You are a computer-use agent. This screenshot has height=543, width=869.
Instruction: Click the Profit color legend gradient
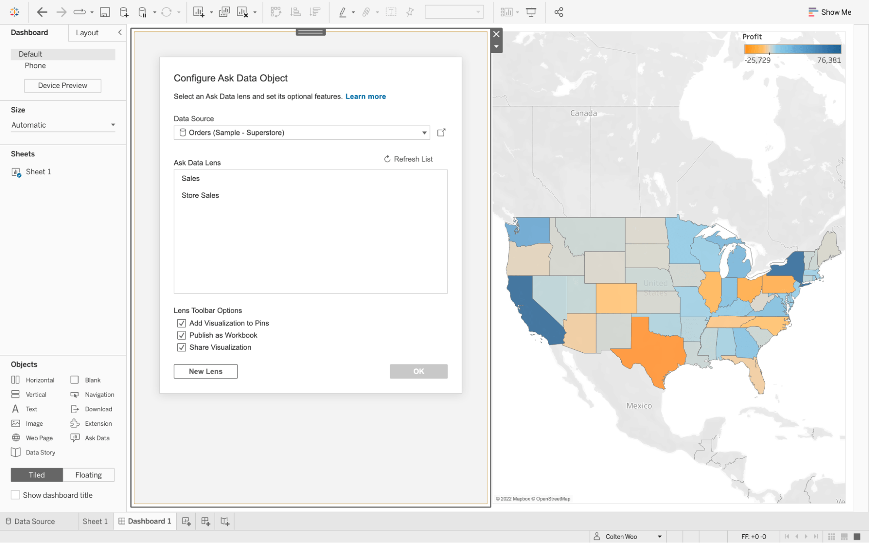click(792, 49)
